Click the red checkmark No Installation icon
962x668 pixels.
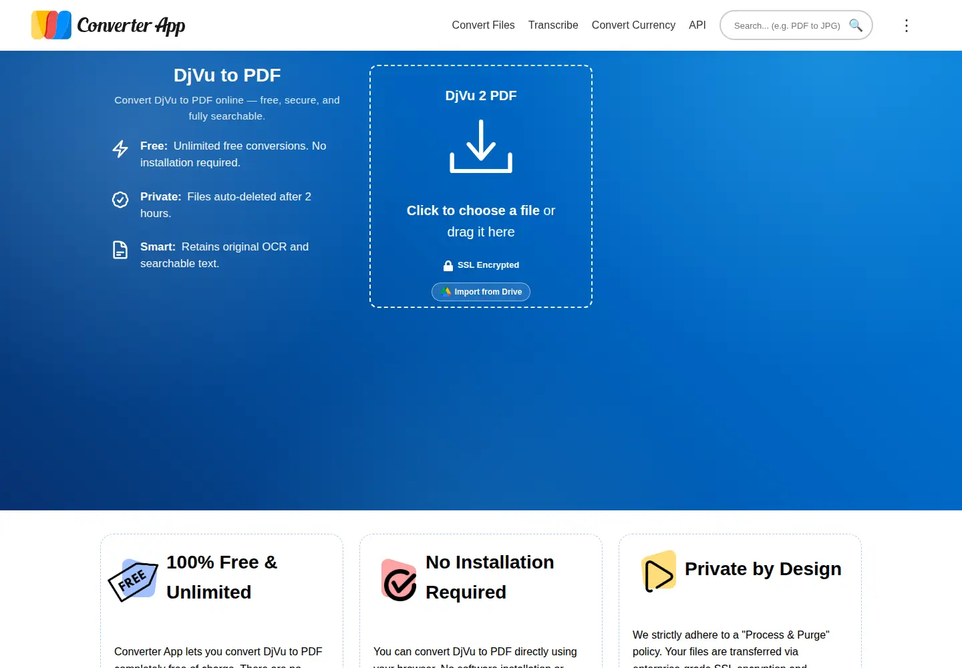[399, 580]
